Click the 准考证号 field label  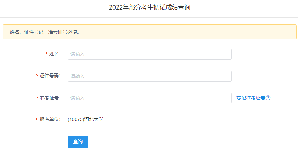click(50, 98)
